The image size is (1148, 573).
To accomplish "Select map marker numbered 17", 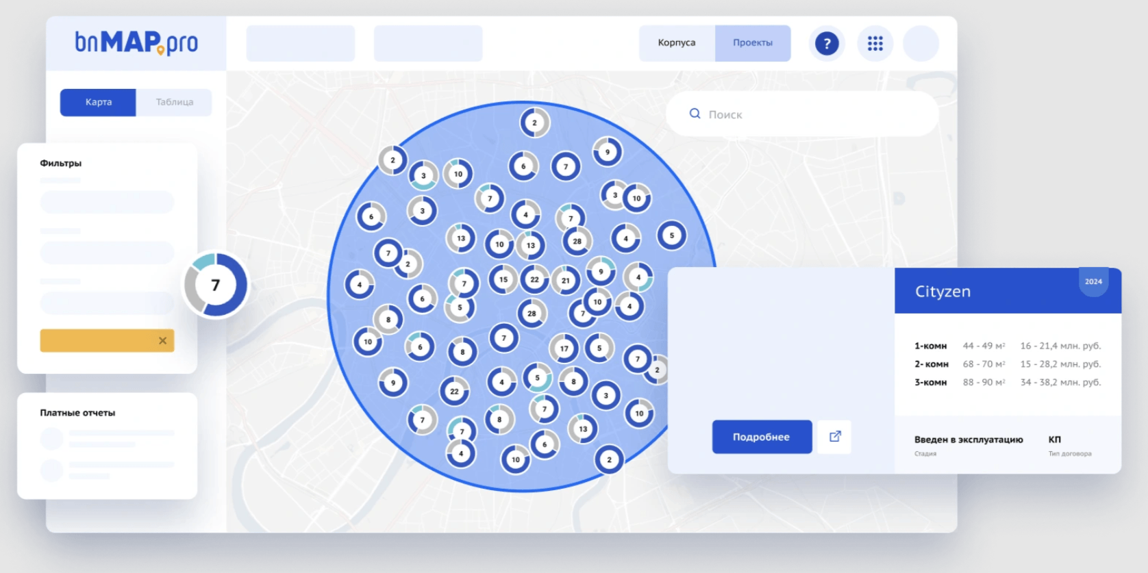I will 564,348.
